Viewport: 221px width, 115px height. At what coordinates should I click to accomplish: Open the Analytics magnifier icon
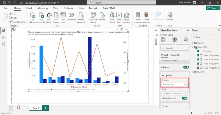click(186, 40)
